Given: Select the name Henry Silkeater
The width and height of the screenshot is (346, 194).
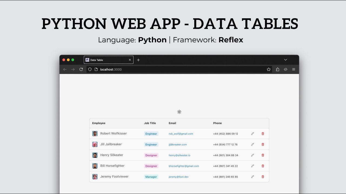Looking at the screenshot, I should click(x=112, y=155).
